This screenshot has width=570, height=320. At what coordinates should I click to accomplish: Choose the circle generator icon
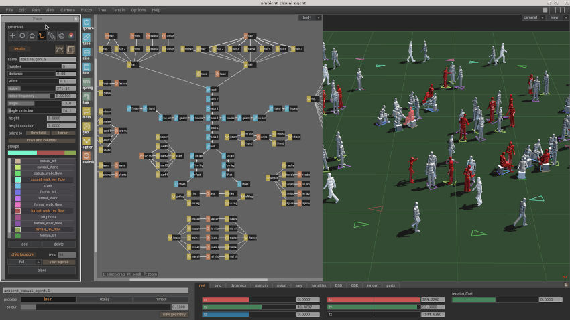[x=22, y=35]
